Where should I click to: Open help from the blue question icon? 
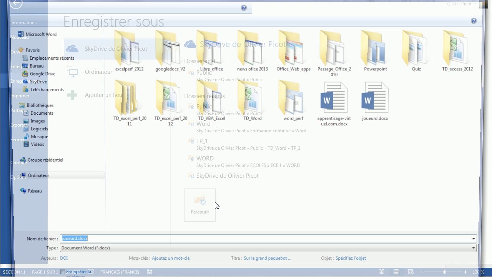pyautogui.click(x=244, y=8)
